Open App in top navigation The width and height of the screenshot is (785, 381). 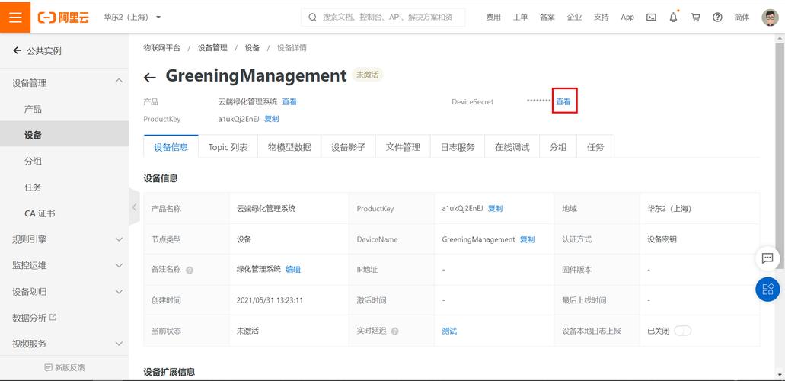click(x=627, y=17)
